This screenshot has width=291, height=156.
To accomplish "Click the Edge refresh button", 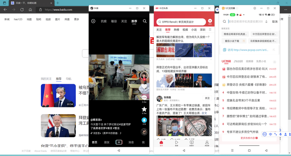I will [22, 10].
